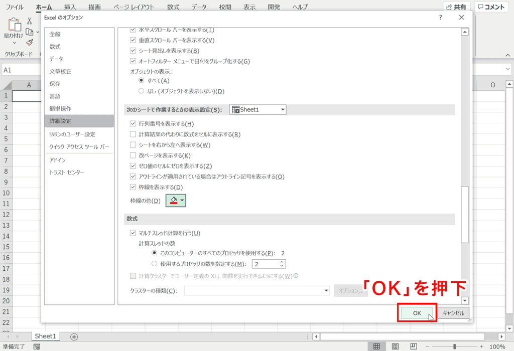Open the Copy dropdown arrow
The image size is (514, 351).
tap(38, 32)
